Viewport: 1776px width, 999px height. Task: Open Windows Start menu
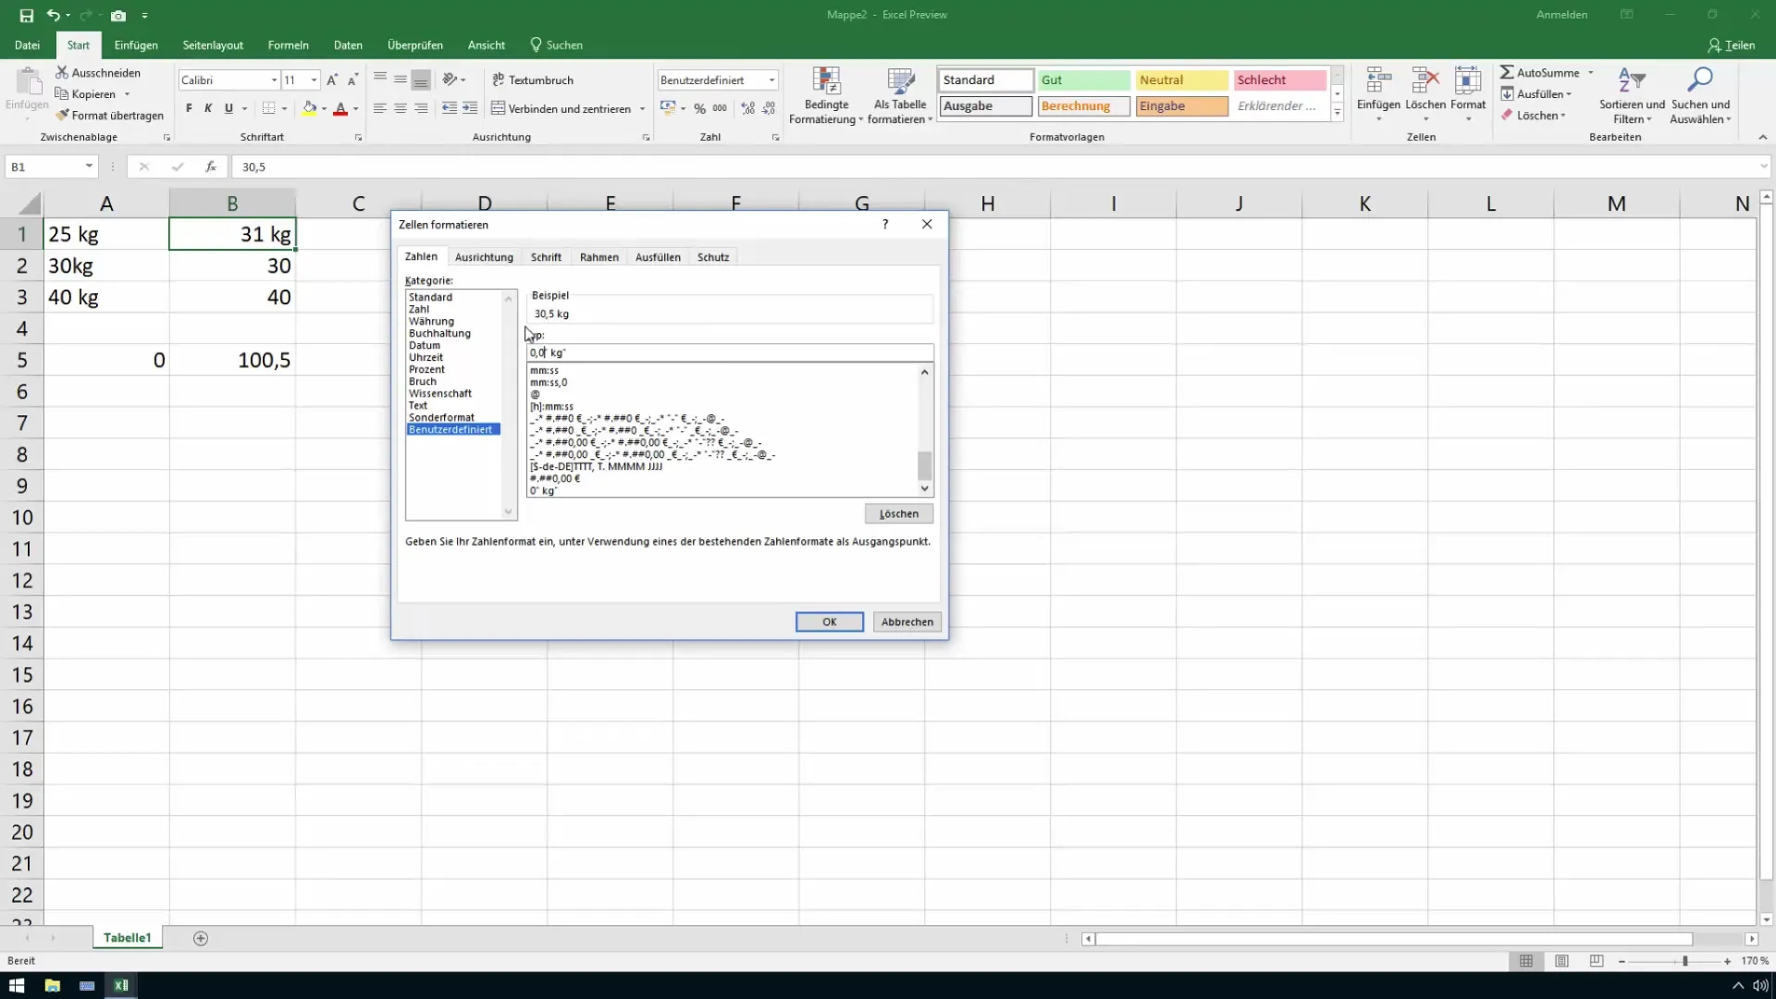[17, 985]
